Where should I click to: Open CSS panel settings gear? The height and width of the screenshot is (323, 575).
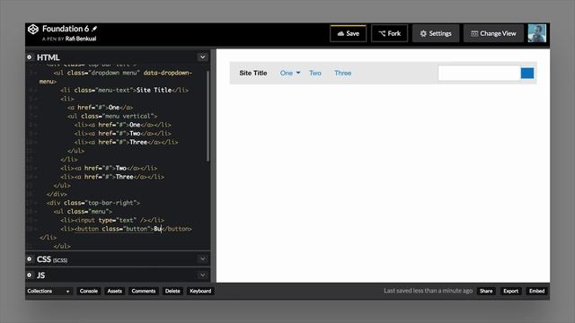pos(30,259)
